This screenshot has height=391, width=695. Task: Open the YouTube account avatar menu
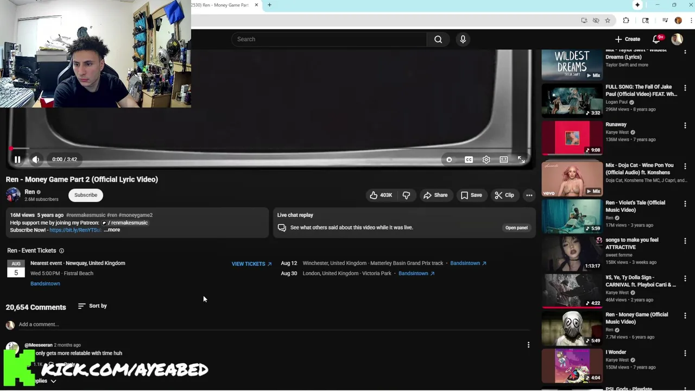click(677, 39)
